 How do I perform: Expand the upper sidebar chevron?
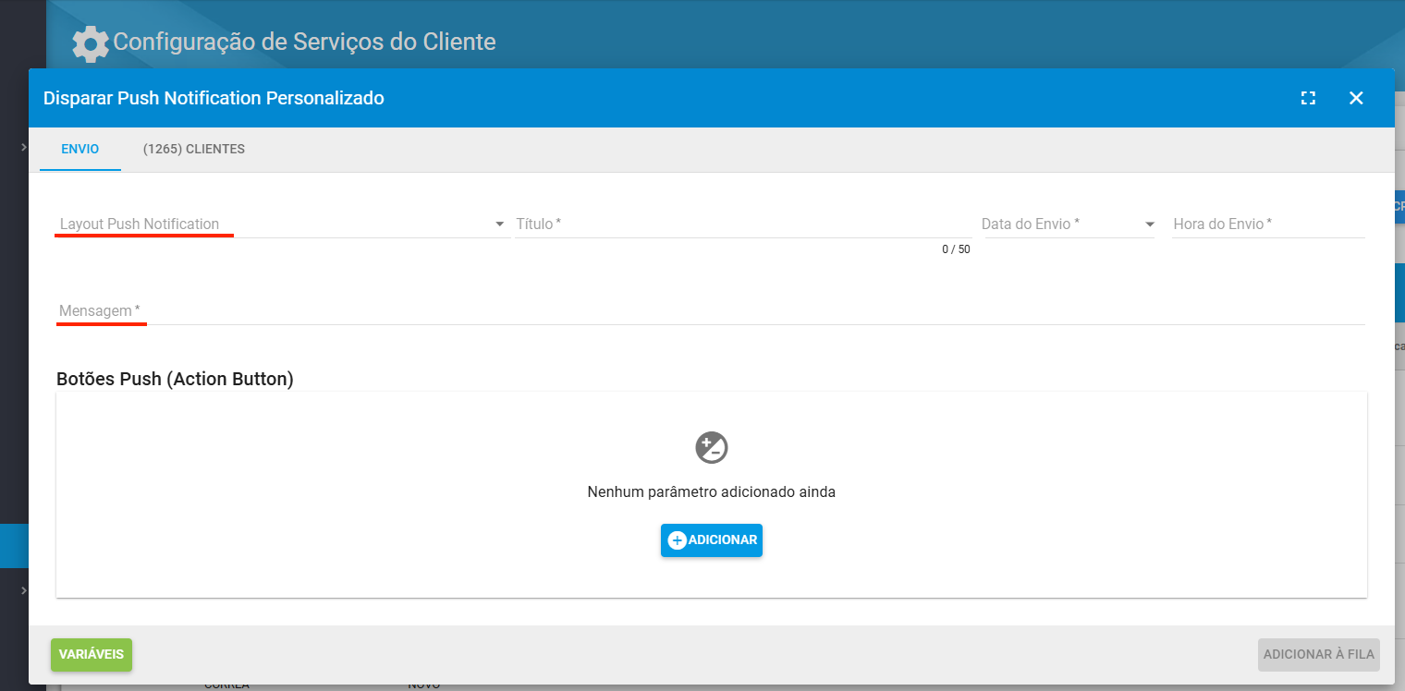click(x=24, y=146)
